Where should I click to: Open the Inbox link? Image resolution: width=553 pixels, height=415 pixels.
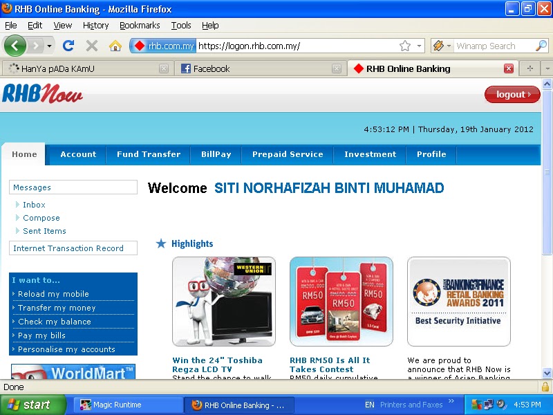pos(34,205)
